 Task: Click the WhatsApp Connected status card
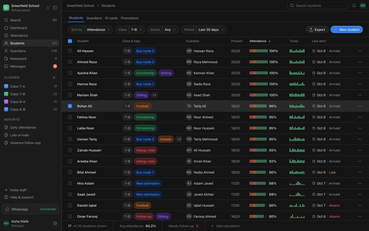coord(30,209)
